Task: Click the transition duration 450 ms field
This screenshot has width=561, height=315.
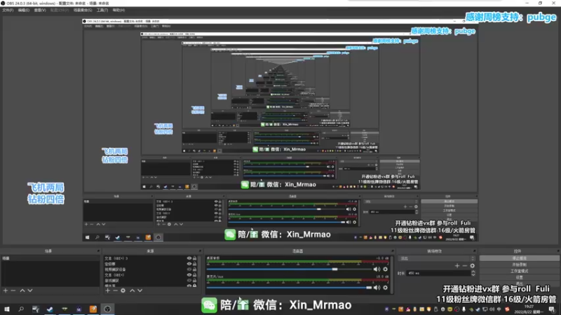Action: point(438,273)
